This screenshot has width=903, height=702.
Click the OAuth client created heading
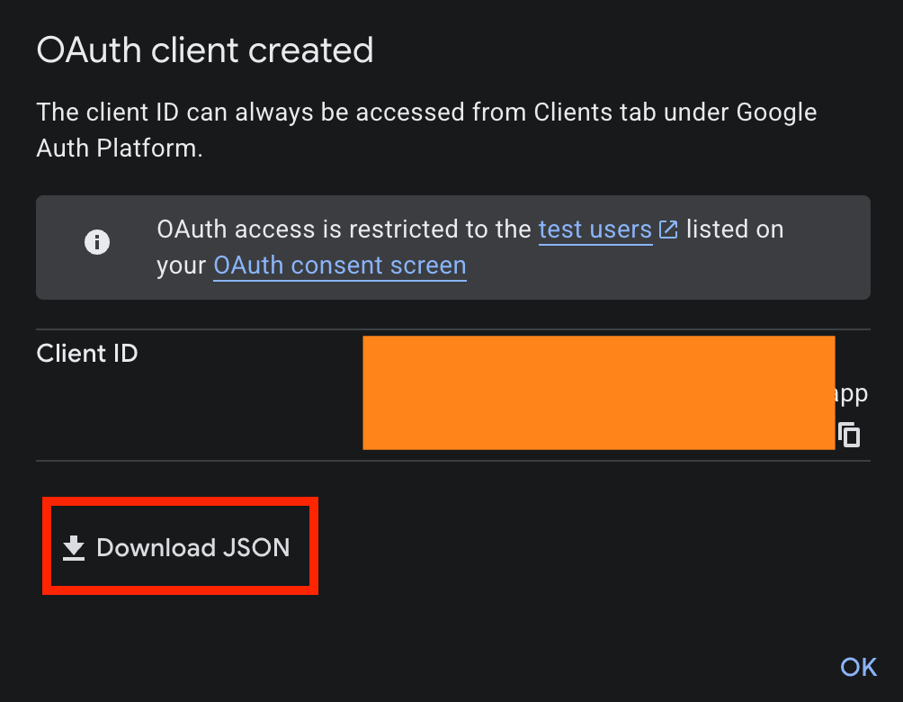205,50
